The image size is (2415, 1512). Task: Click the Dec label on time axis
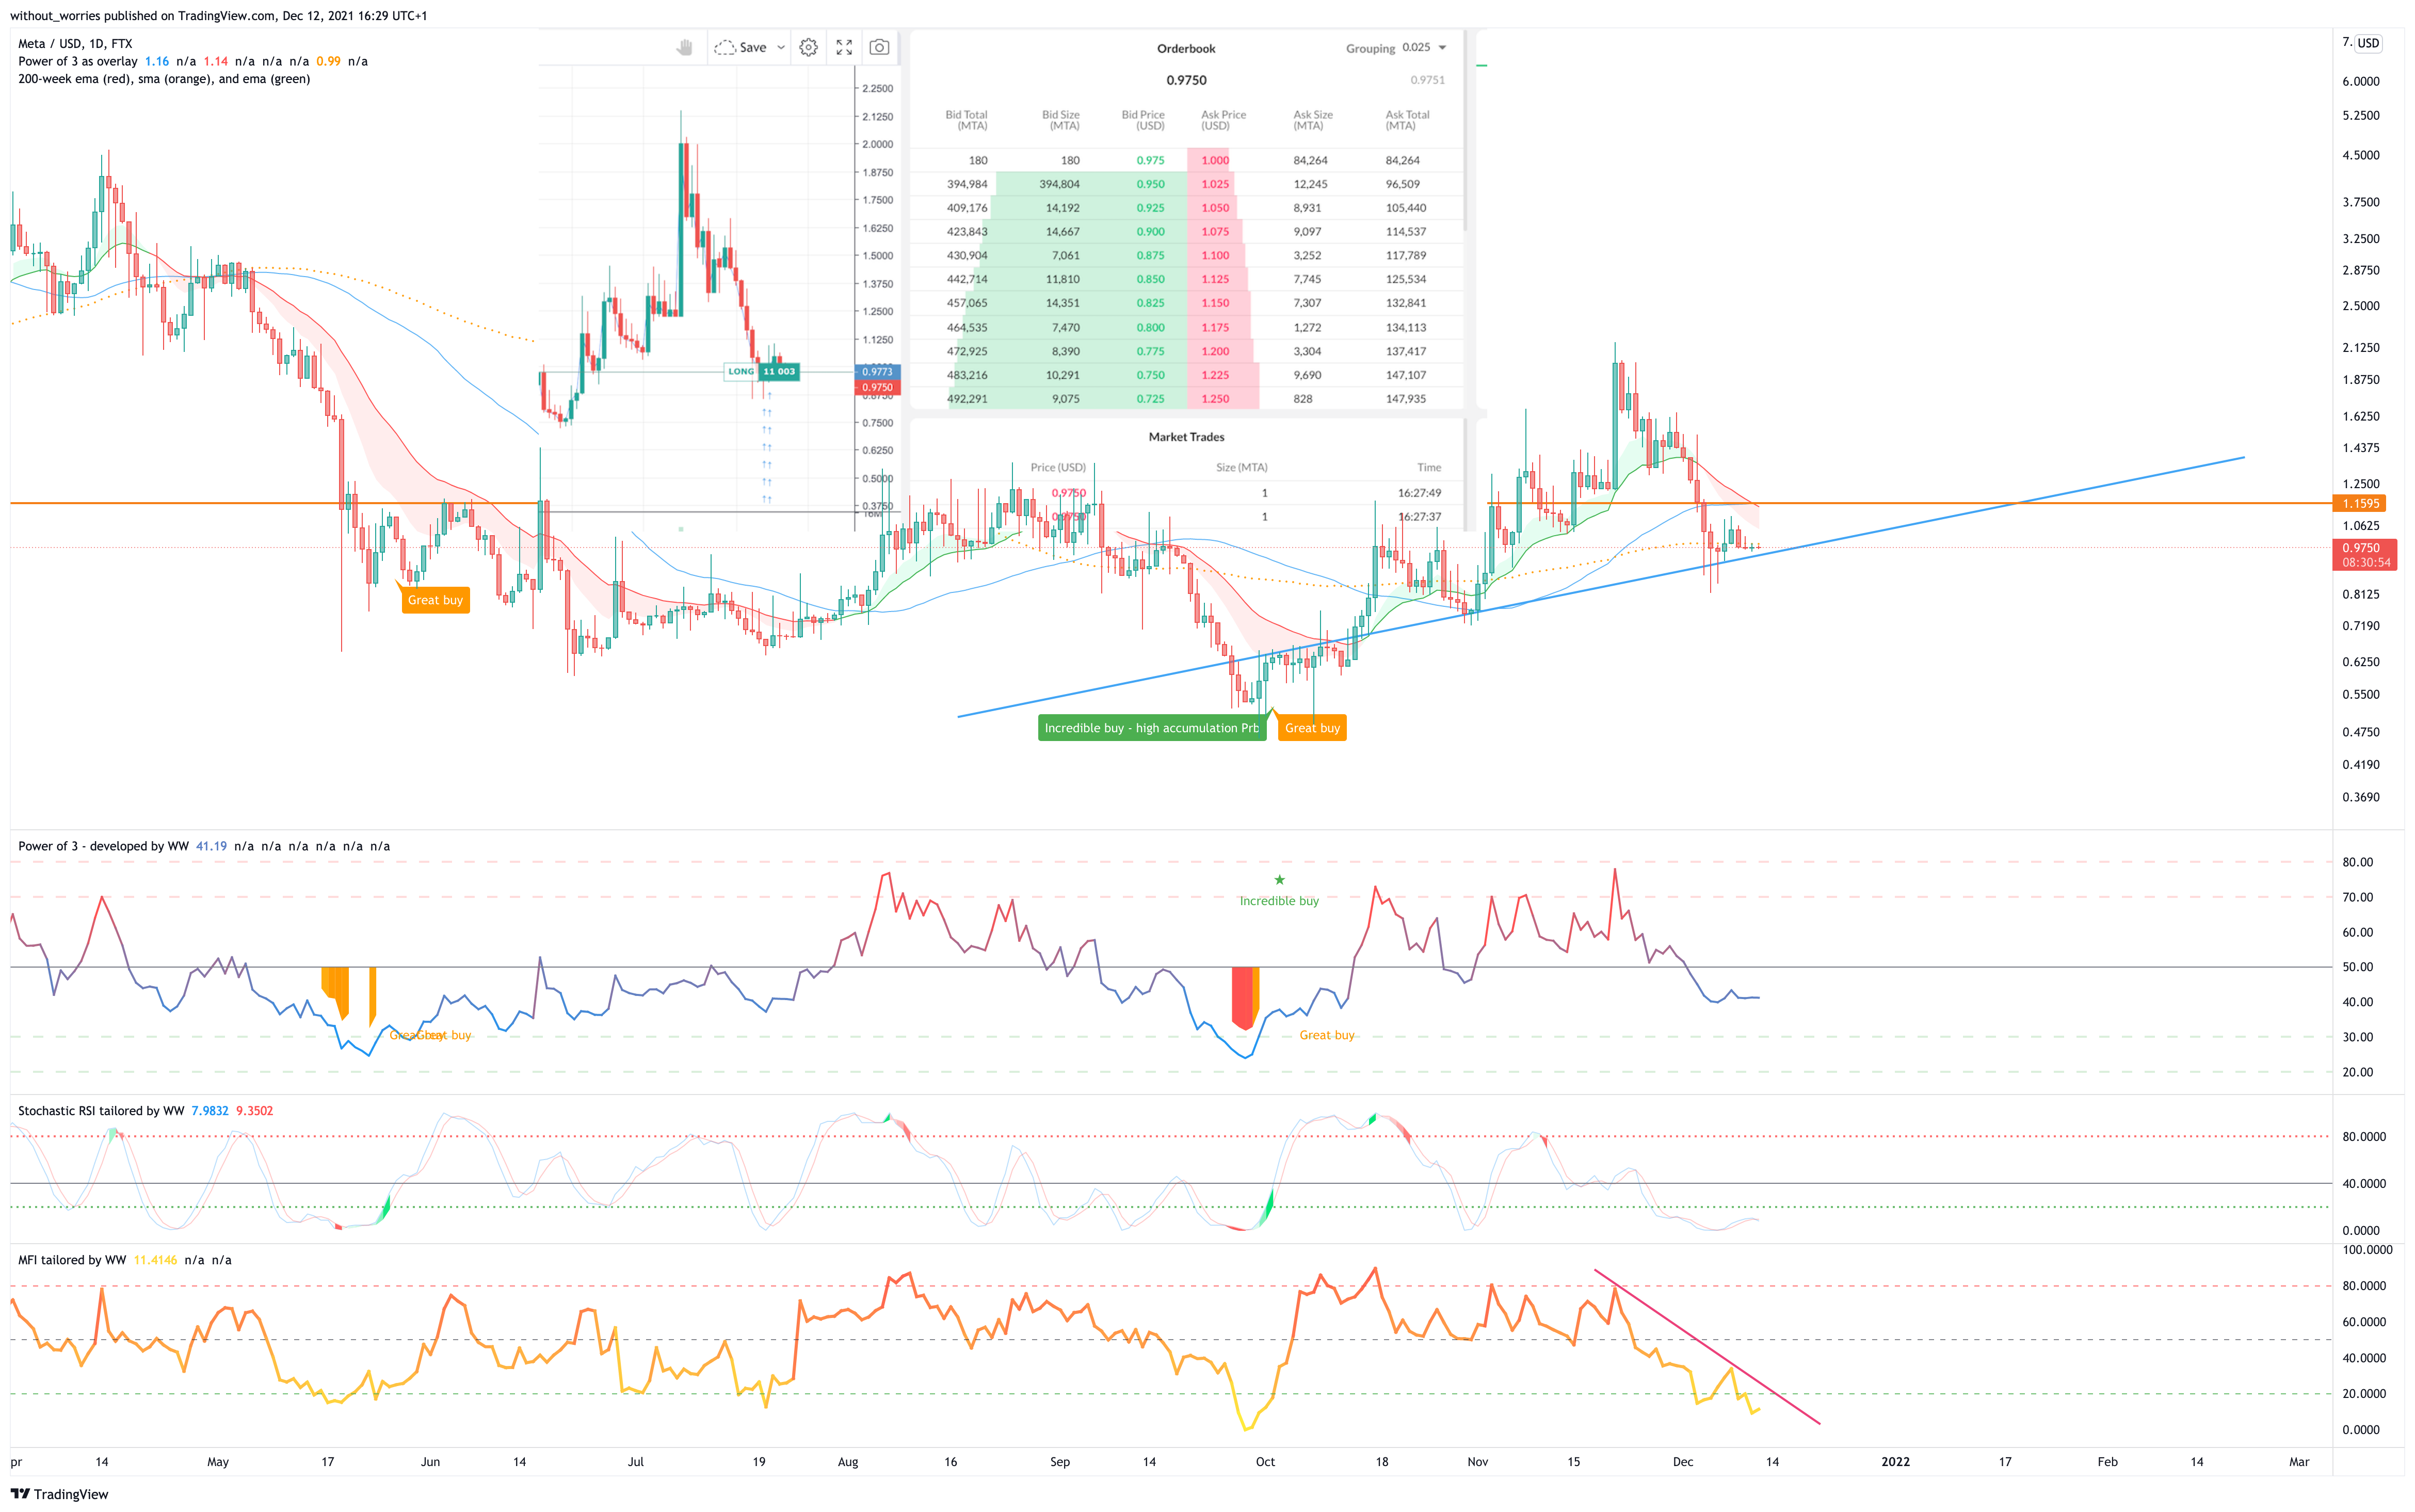click(x=1683, y=1462)
